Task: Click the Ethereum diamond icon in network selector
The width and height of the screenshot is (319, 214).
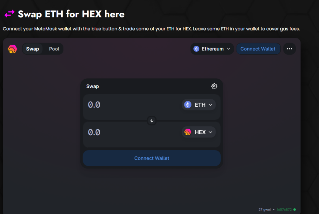Action: [196, 49]
